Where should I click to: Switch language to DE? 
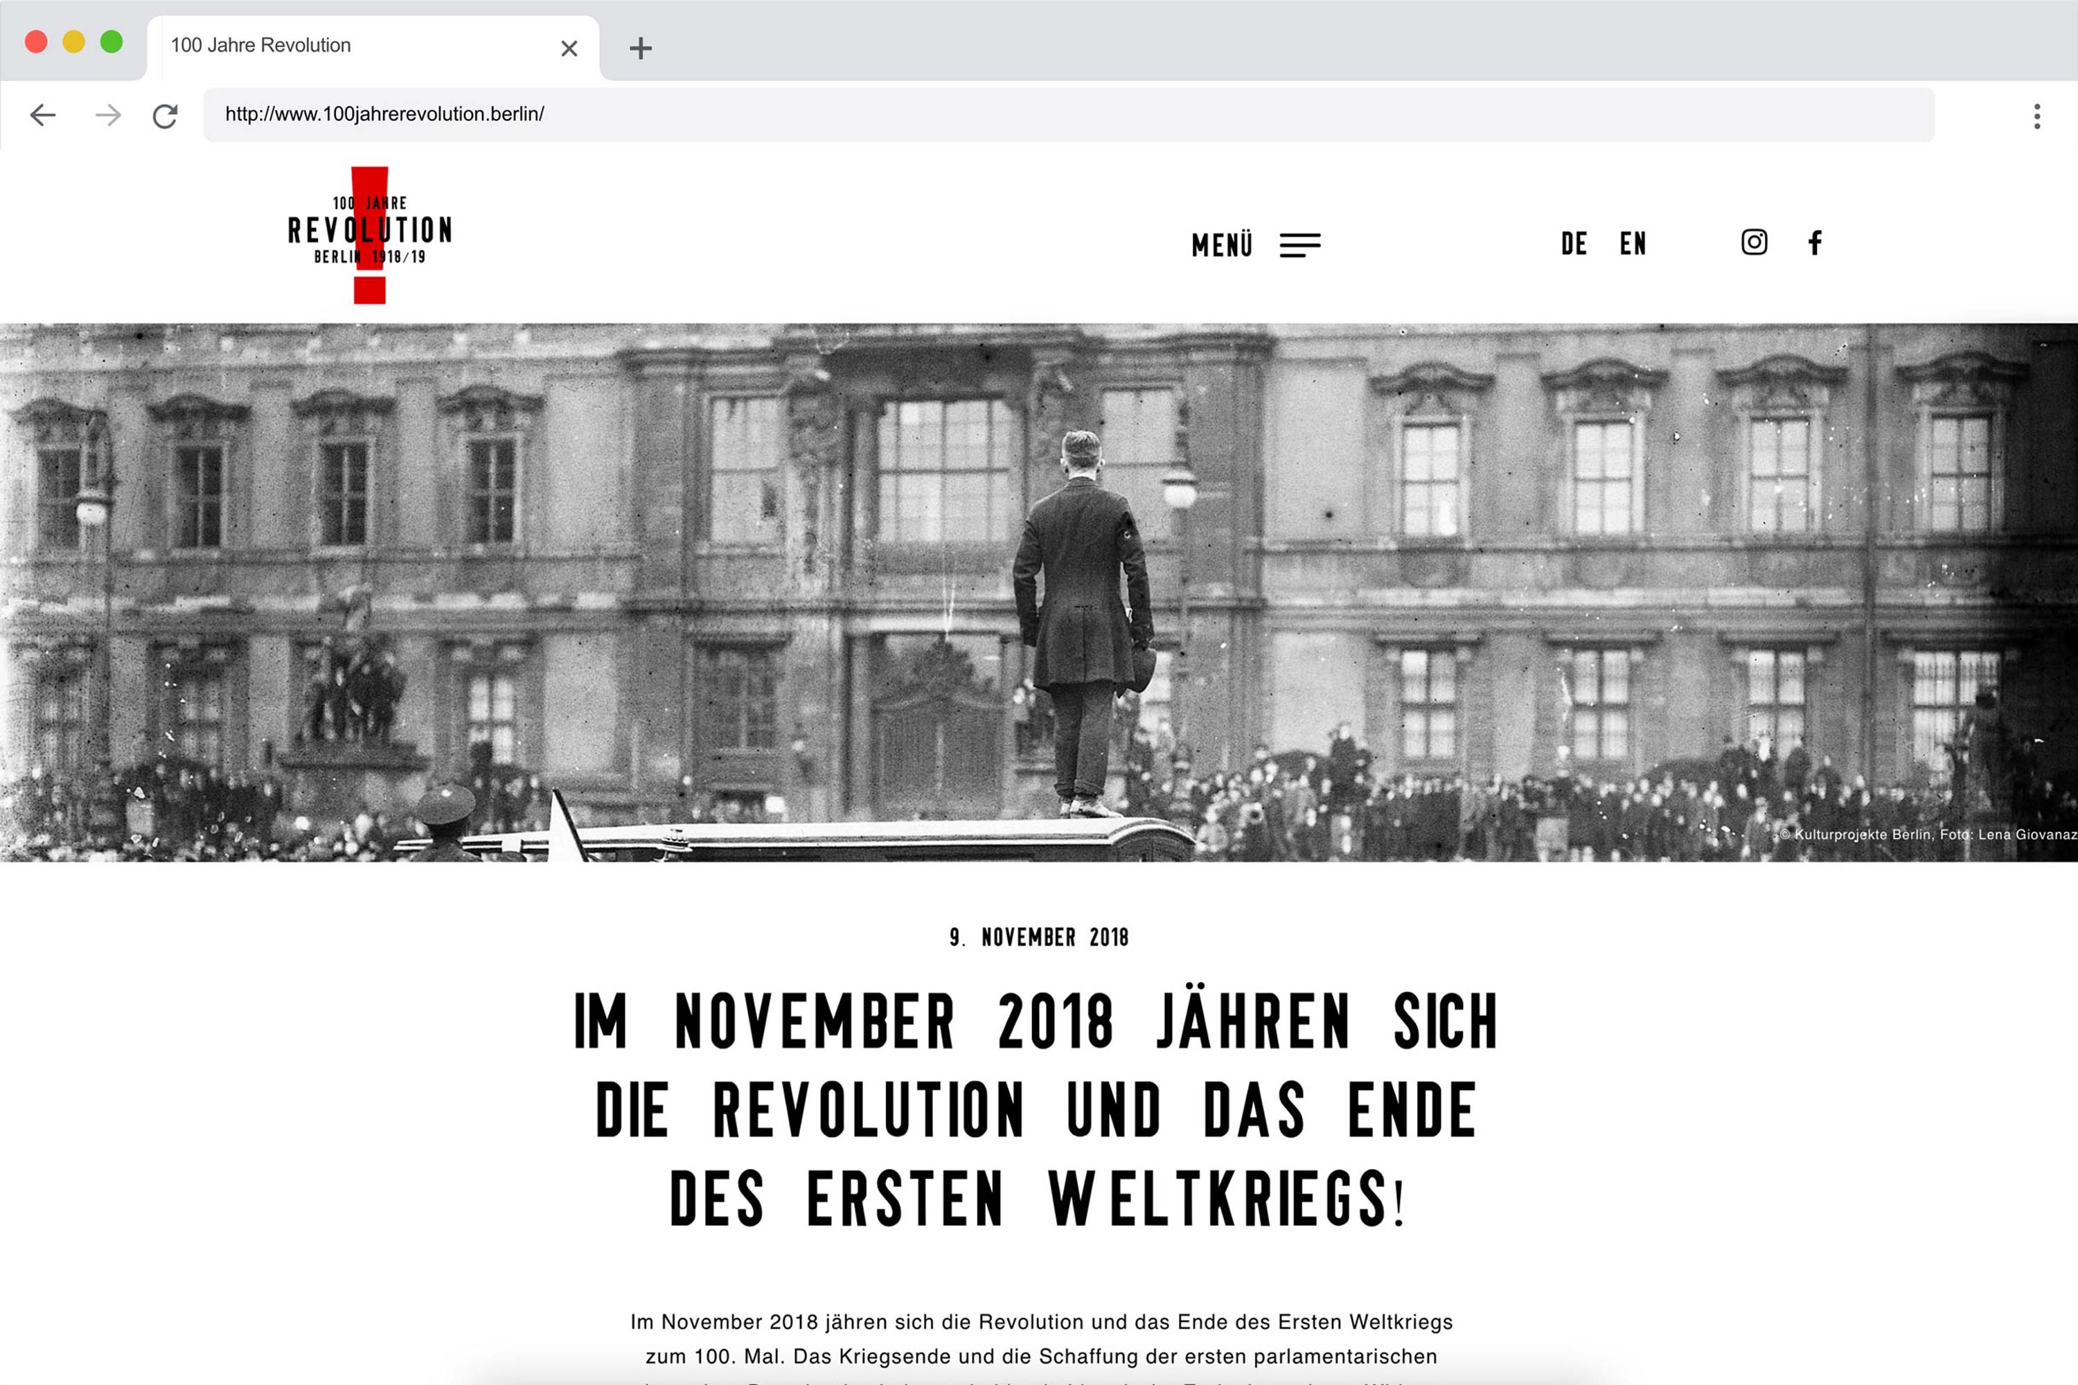(x=1574, y=244)
